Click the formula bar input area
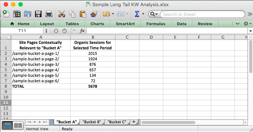 pos(167,31)
